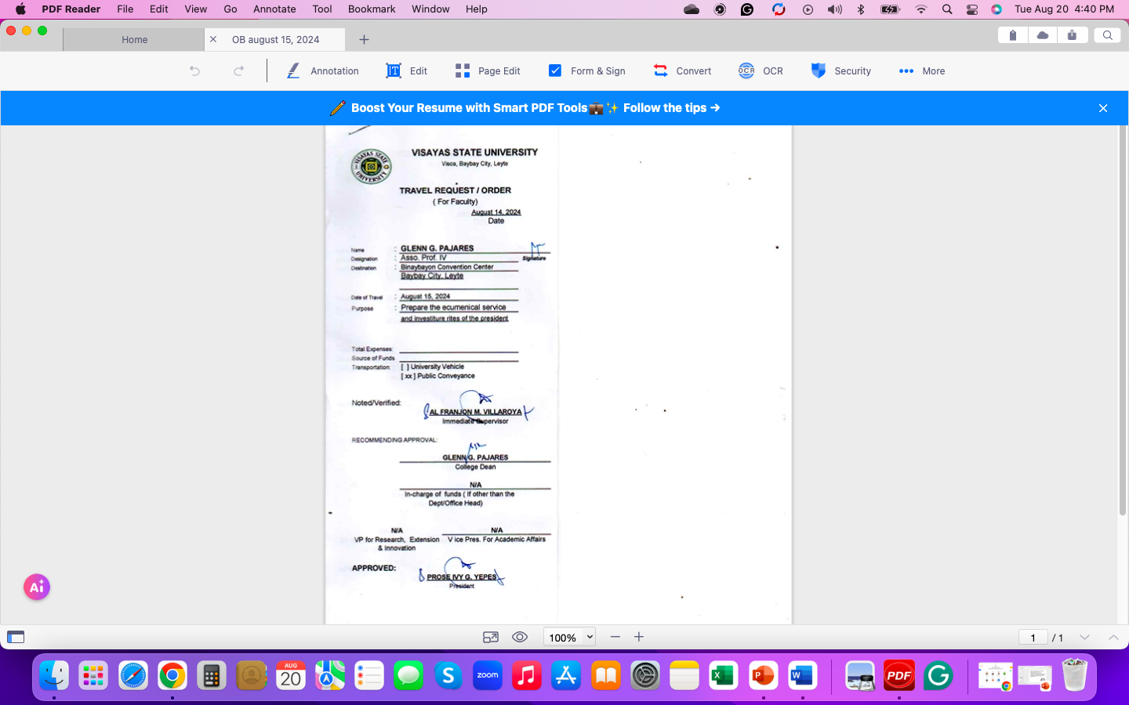Open the Annotation tools
The height and width of the screenshot is (705, 1129).
click(x=323, y=70)
